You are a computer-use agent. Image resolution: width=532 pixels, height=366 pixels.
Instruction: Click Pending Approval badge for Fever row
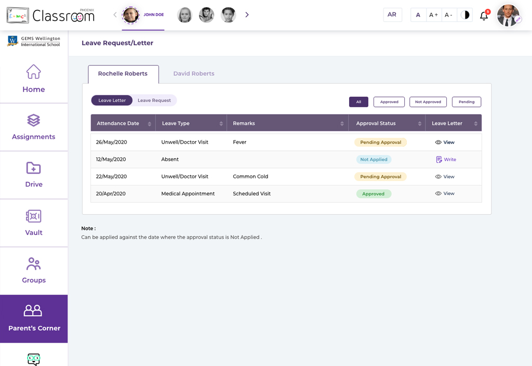tap(381, 143)
